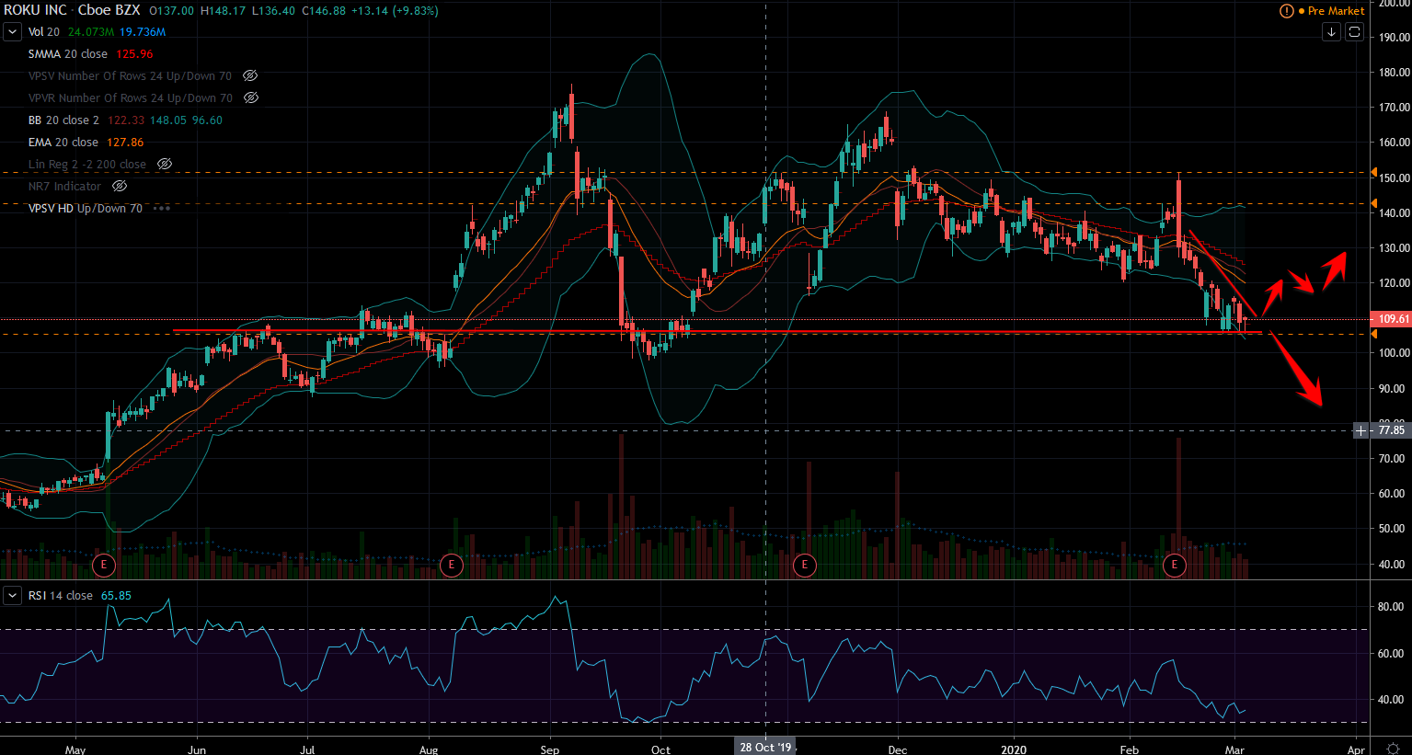Toggle visibility of NR7 Indicator
The height and width of the screenshot is (755, 1412).
tap(120, 187)
